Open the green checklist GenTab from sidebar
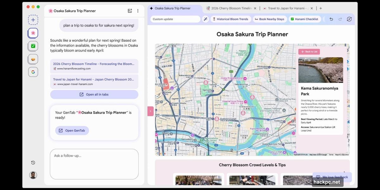The width and height of the screenshot is (380, 190). click(33, 46)
